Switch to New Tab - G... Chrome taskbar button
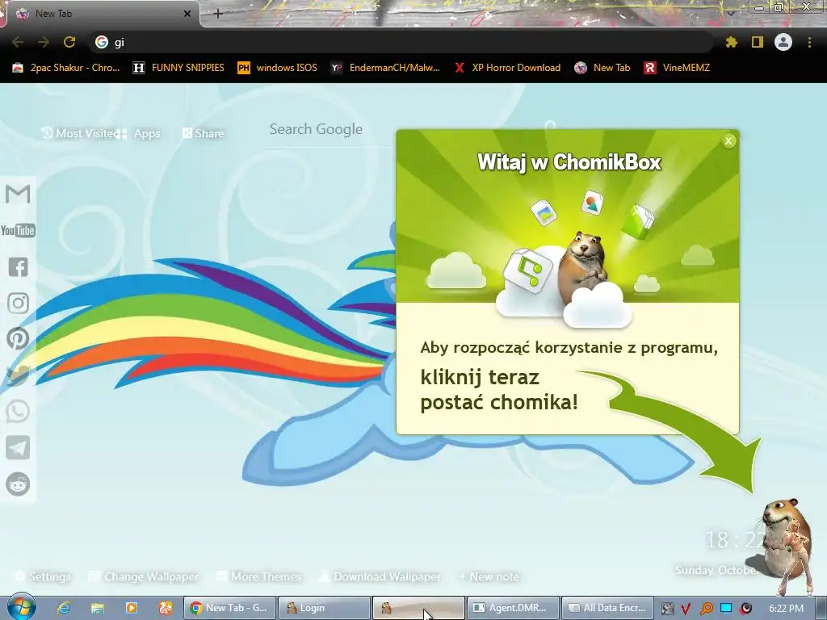This screenshot has height=620, width=827. pos(229,608)
